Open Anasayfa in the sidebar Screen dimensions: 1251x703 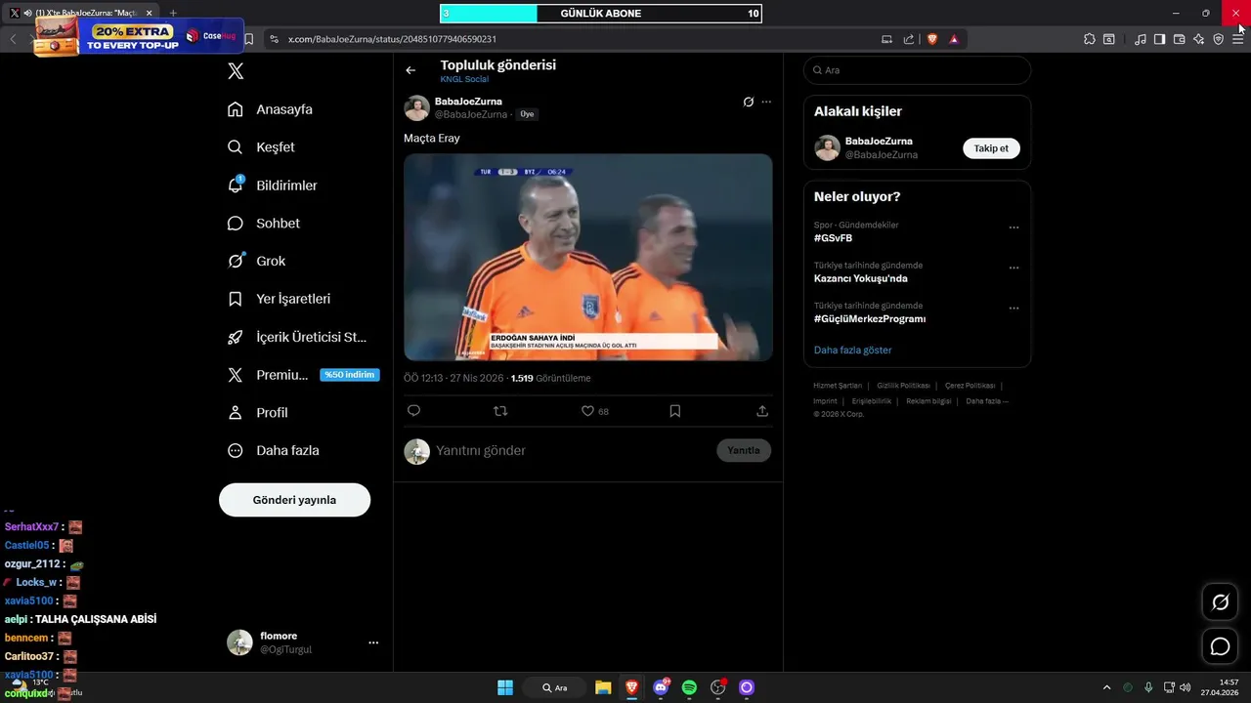[x=270, y=109]
